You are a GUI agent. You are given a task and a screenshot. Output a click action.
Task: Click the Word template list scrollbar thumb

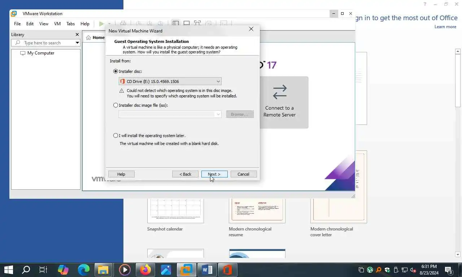[458, 80]
